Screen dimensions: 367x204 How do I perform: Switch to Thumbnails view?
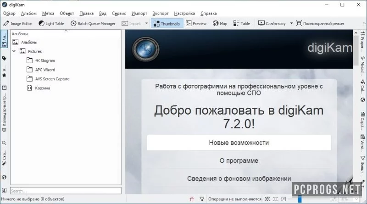167,24
